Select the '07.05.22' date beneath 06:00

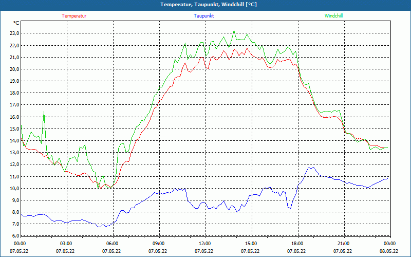[111, 251]
